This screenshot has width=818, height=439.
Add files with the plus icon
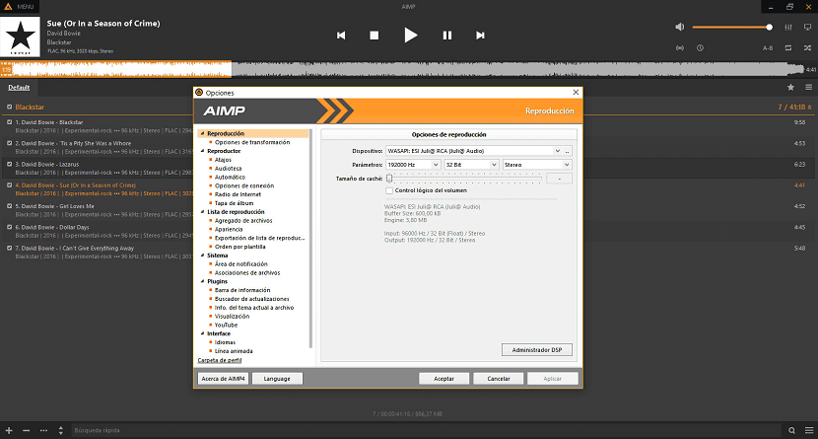[10, 430]
